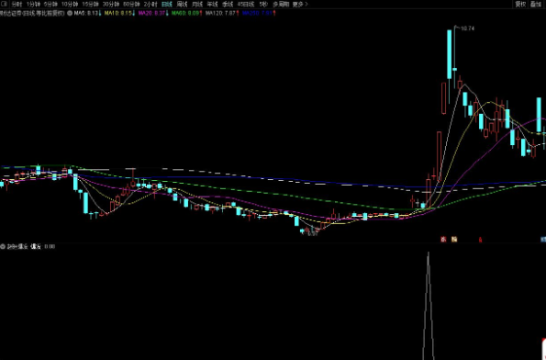Switch to the 30分钟 period tab
Screen dimensions: 546x360
click(111, 5)
